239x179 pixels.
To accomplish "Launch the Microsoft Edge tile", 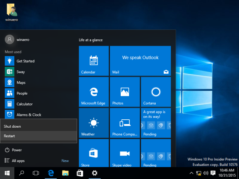I will click(x=94, y=92).
